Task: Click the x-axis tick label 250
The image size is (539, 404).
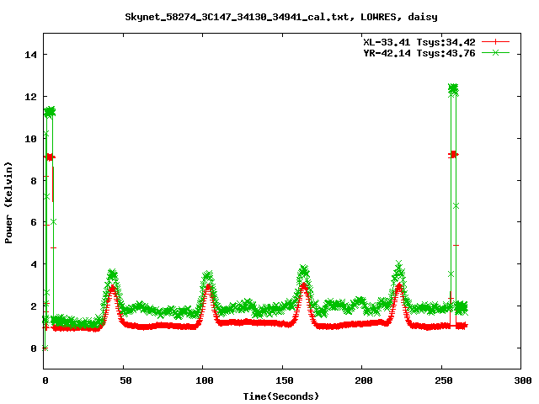Action: (444, 380)
